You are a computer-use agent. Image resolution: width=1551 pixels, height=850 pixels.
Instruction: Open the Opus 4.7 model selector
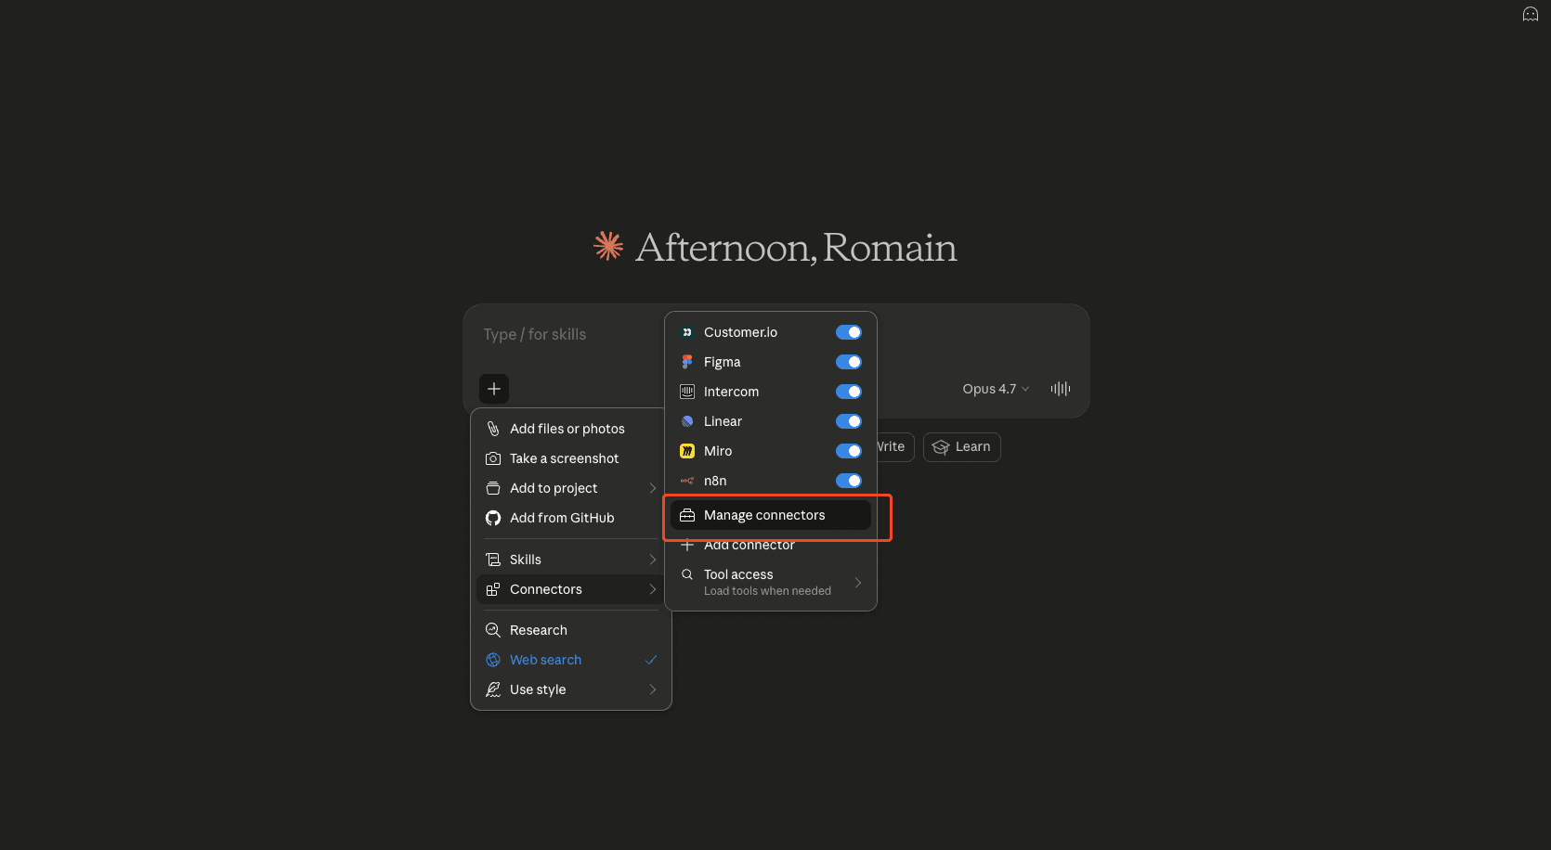[994, 388]
